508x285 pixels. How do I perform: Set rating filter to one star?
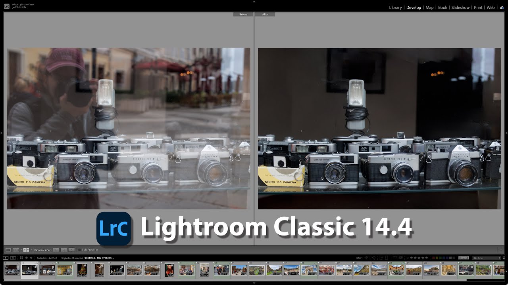[x=411, y=258]
